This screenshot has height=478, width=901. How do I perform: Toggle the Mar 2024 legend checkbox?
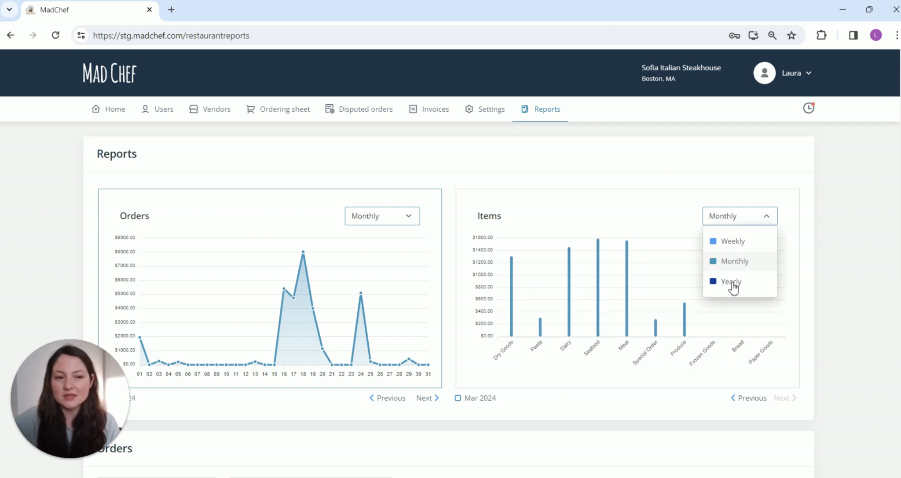(458, 398)
